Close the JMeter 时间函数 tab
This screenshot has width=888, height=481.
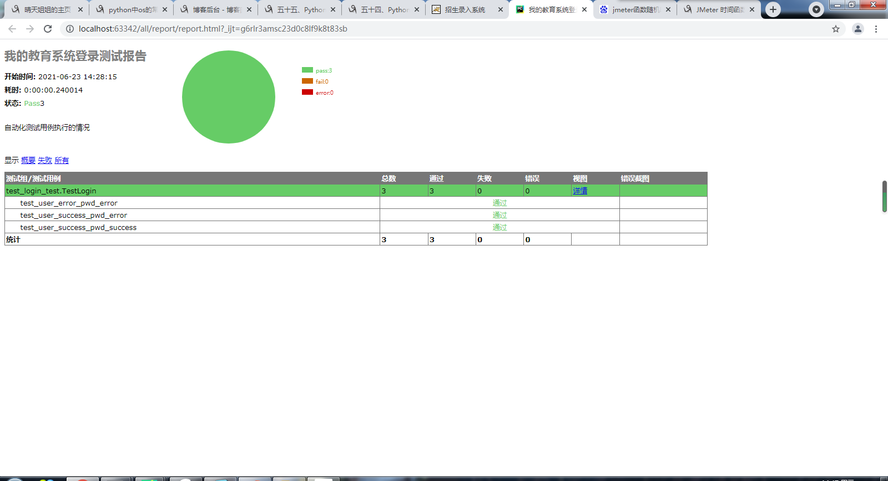pos(752,9)
